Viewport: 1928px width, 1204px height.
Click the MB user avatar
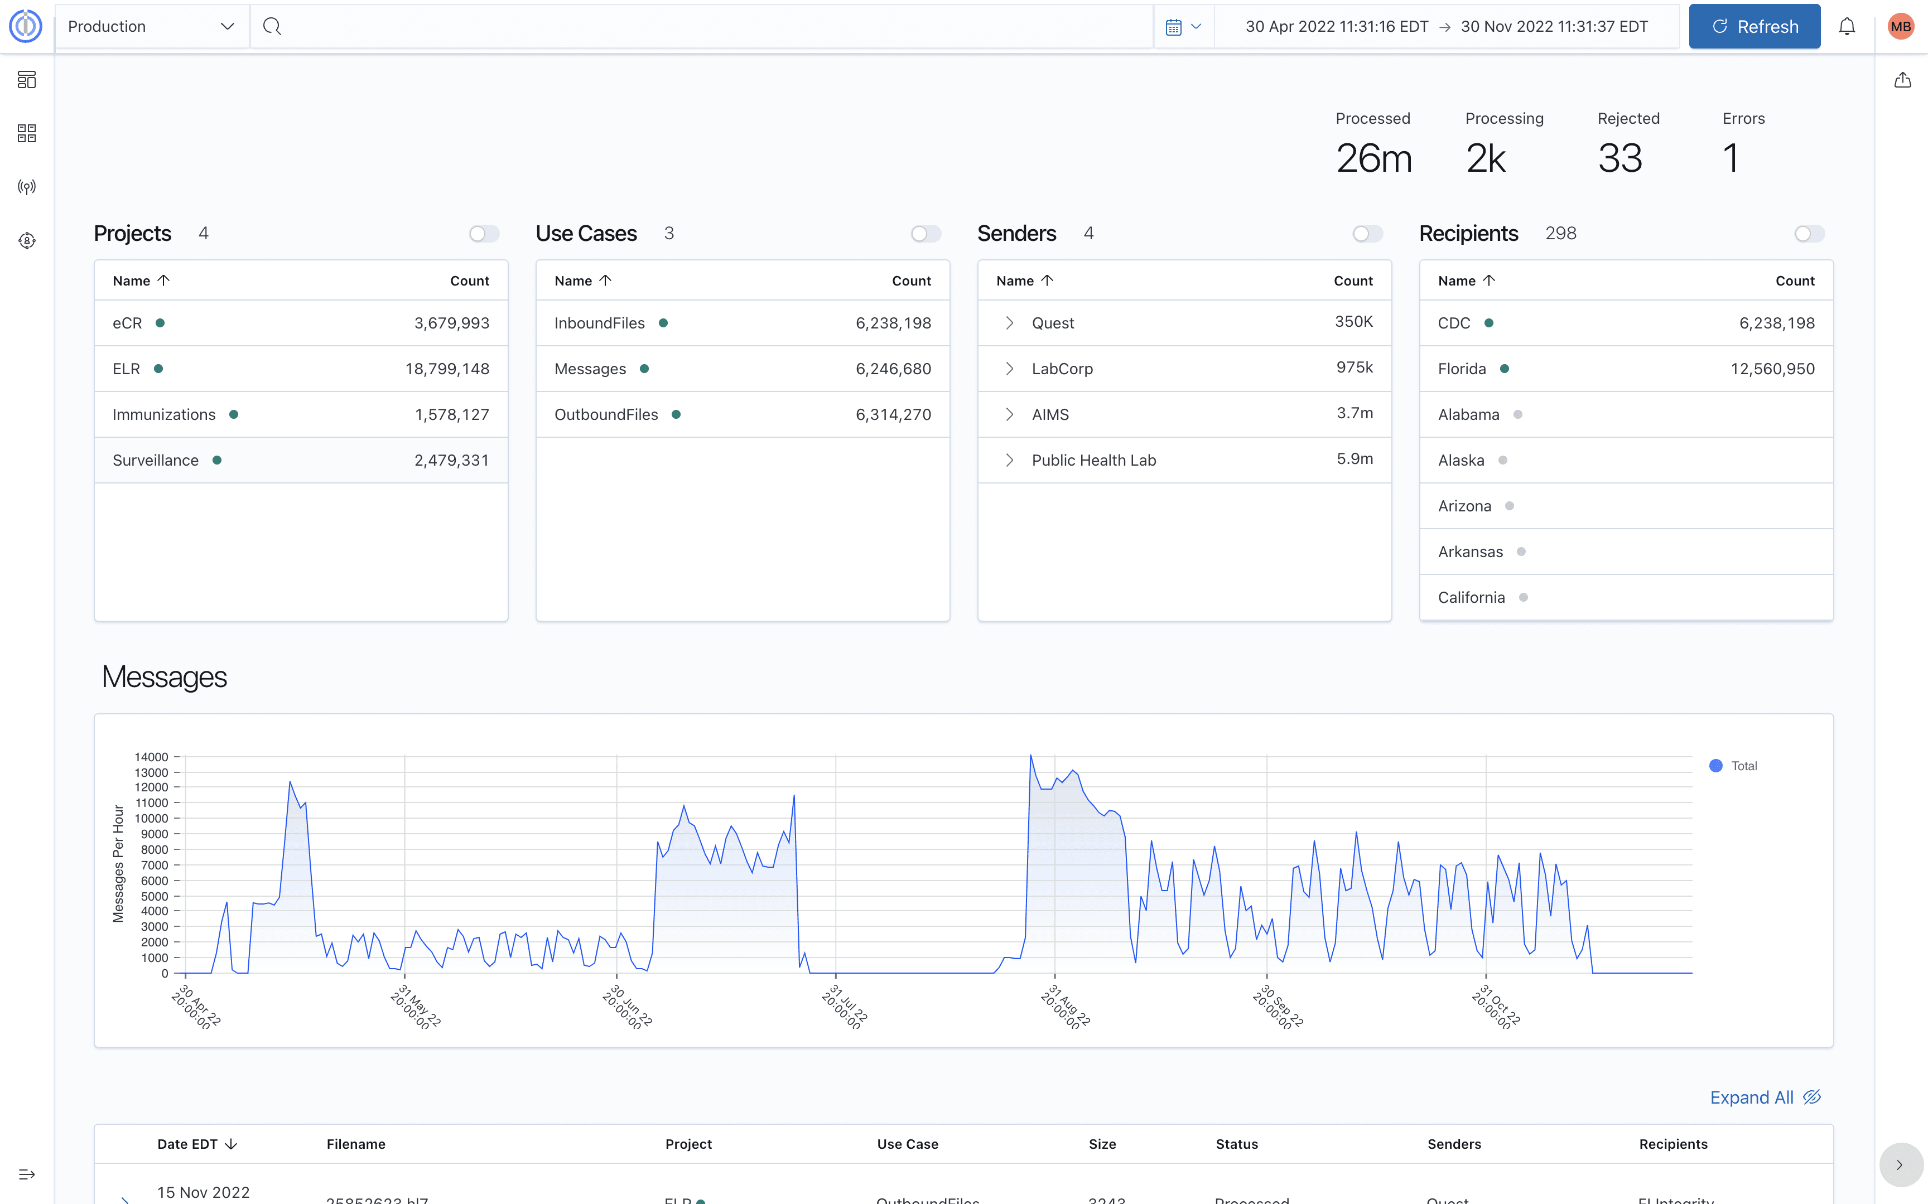pyautogui.click(x=1901, y=26)
